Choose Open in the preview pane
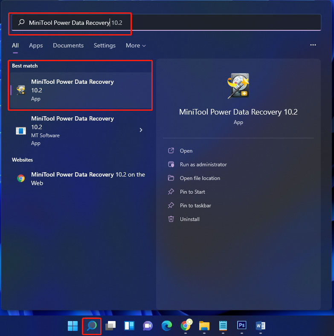 coord(186,151)
